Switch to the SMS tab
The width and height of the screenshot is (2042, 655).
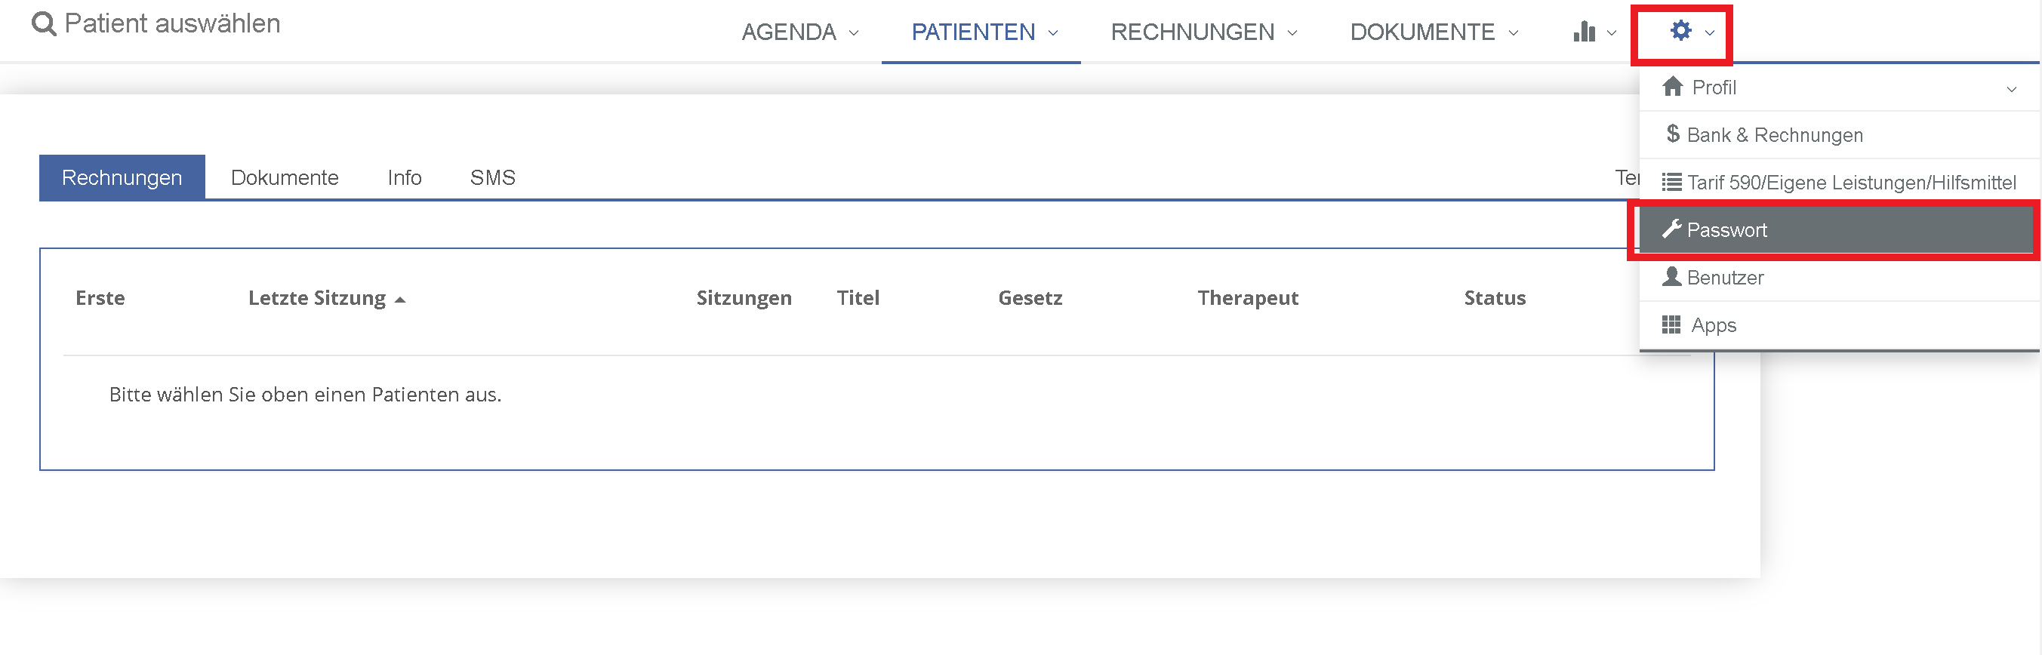click(492, 177)
